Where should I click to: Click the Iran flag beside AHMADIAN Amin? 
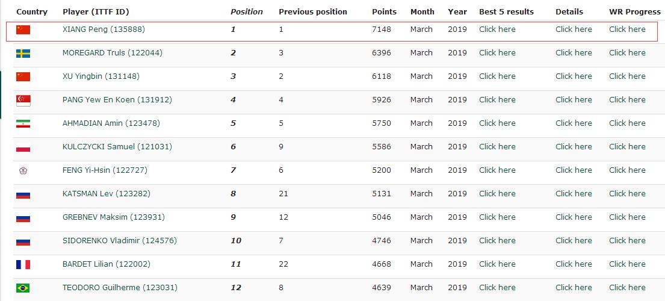[x=23, y=123]
